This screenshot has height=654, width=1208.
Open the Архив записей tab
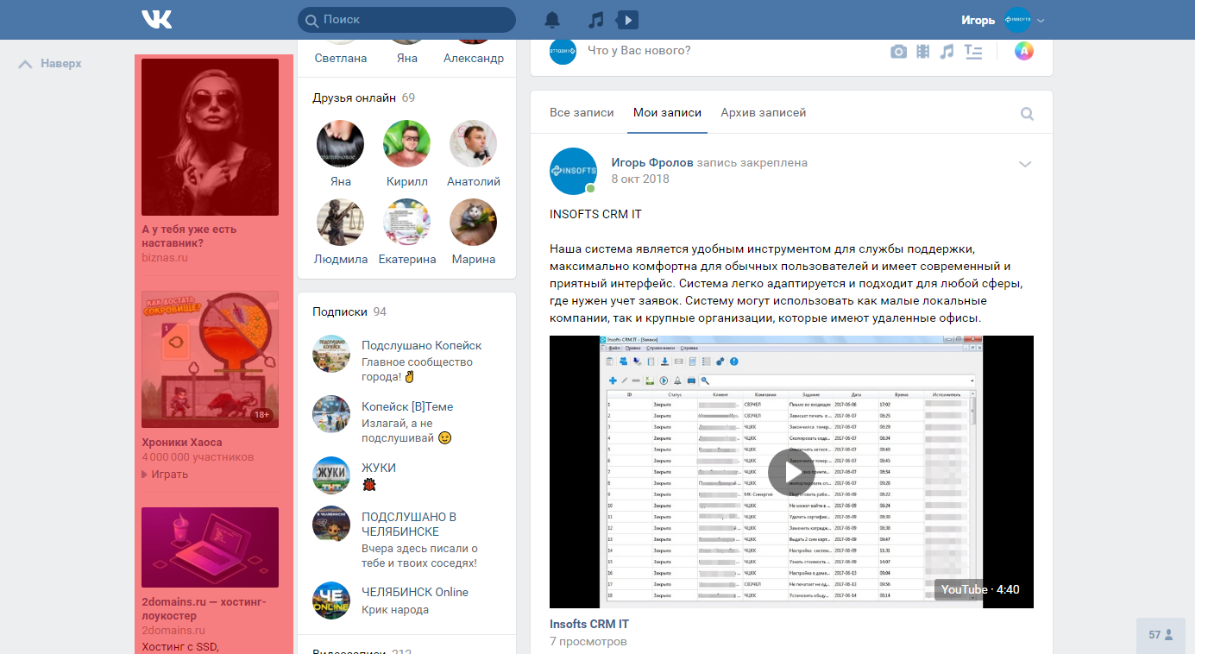(x=764, y=112)
